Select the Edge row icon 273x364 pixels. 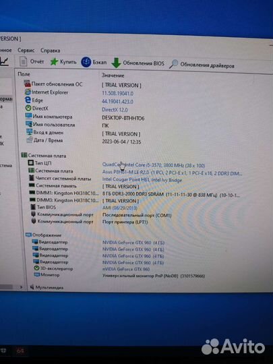[x=28, y=100]
